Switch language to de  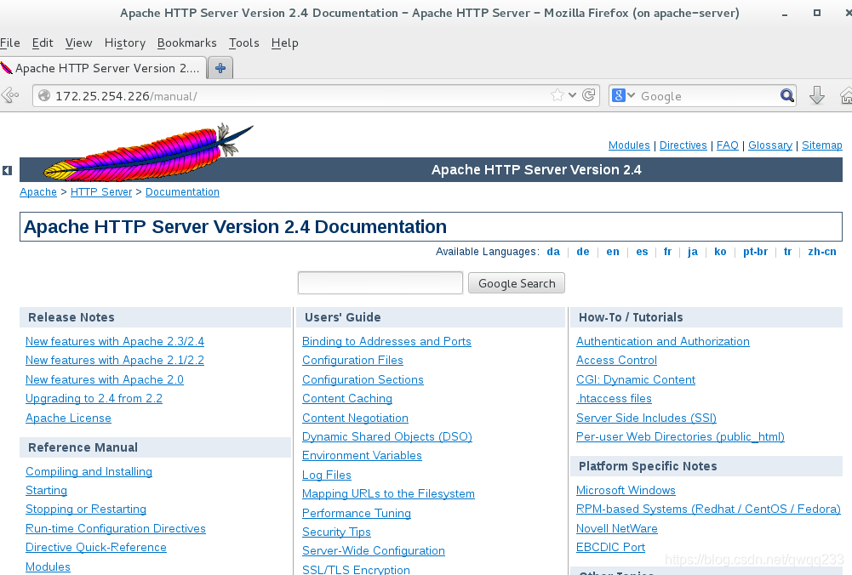click(582, 252)
